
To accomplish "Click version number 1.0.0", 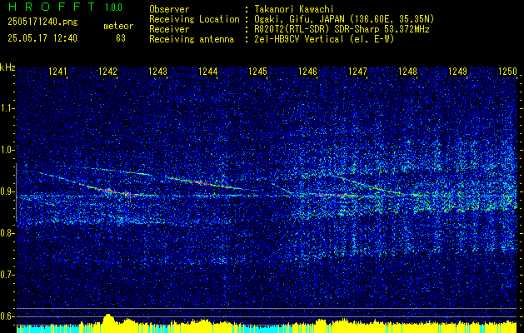I will tap(113, 7).
